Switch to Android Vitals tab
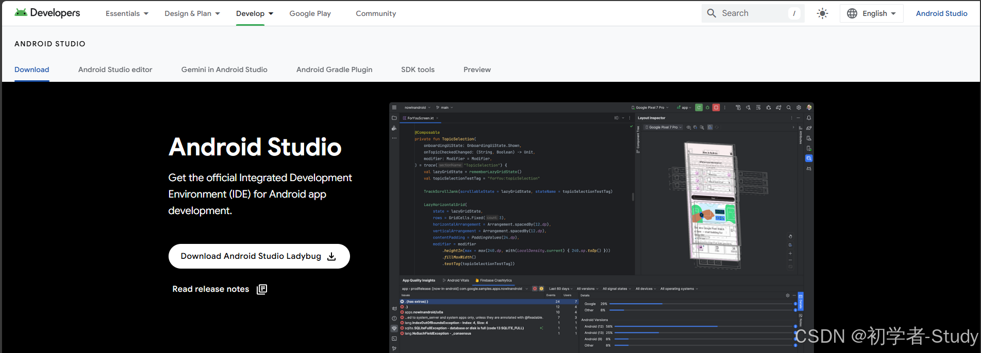Image resolution: width=981 pixels, height=353 pixels. [x=456, y=280]
